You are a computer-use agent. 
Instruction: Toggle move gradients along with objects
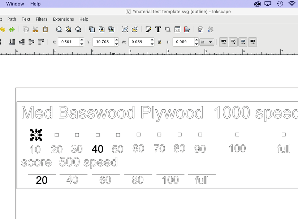click(243, 42)
